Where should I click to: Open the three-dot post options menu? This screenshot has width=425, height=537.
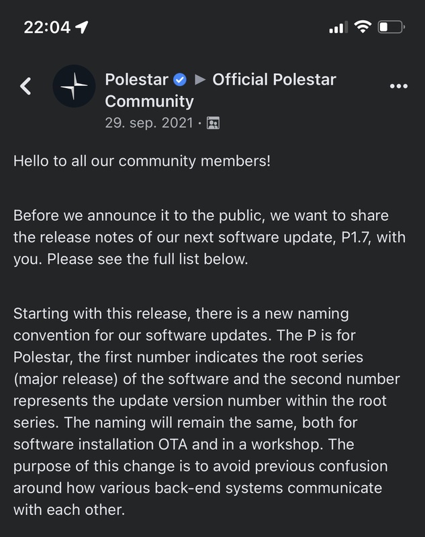[399, 87]
